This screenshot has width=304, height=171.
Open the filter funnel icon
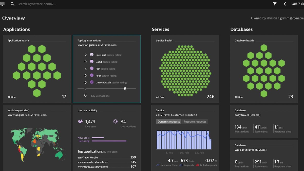tap(275, 4)
